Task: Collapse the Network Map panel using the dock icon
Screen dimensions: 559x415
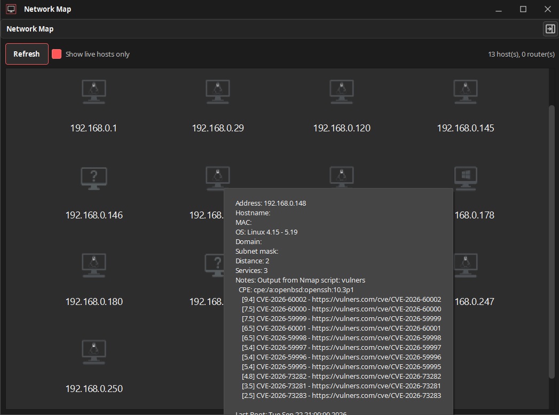Action: pyautogui.click(x=550, y=29)
